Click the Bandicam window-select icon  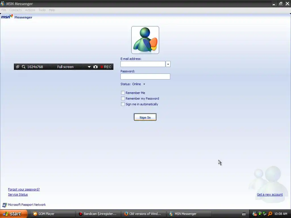tap(17, 67)
